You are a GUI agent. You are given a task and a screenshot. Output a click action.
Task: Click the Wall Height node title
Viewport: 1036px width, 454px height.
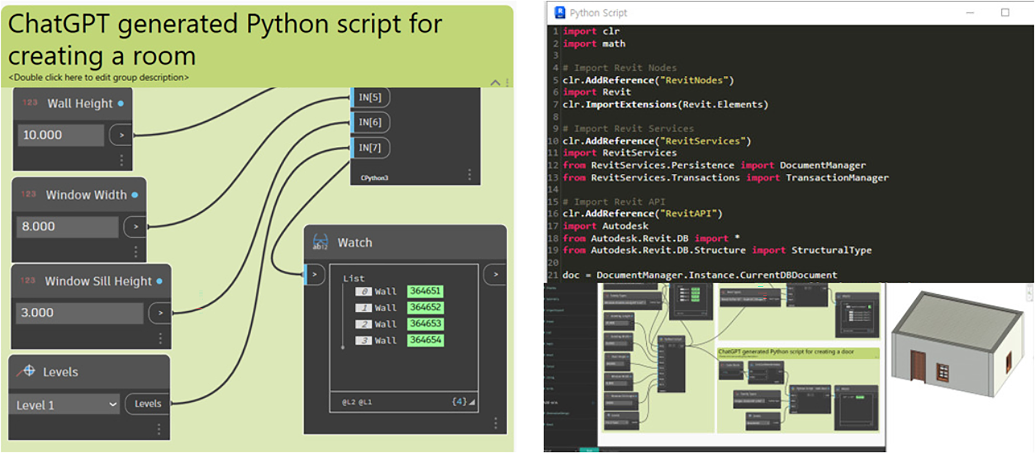tap(80, 103)
